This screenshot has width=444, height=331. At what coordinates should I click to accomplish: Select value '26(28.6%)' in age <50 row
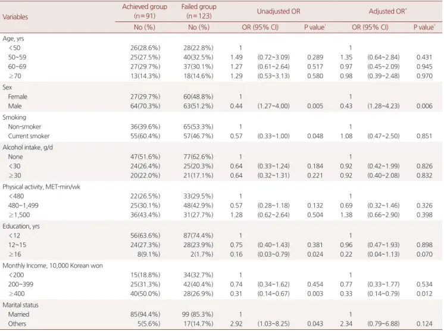(x=145, y=48)
